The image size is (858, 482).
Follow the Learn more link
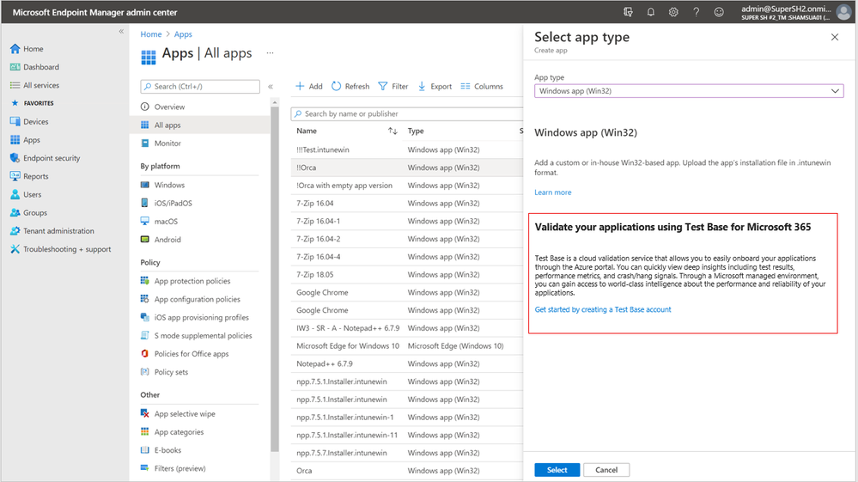tap(552, 192)
